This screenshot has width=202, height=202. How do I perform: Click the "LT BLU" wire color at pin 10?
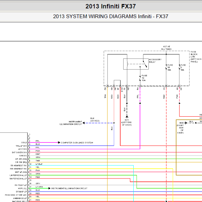[39, 164]
